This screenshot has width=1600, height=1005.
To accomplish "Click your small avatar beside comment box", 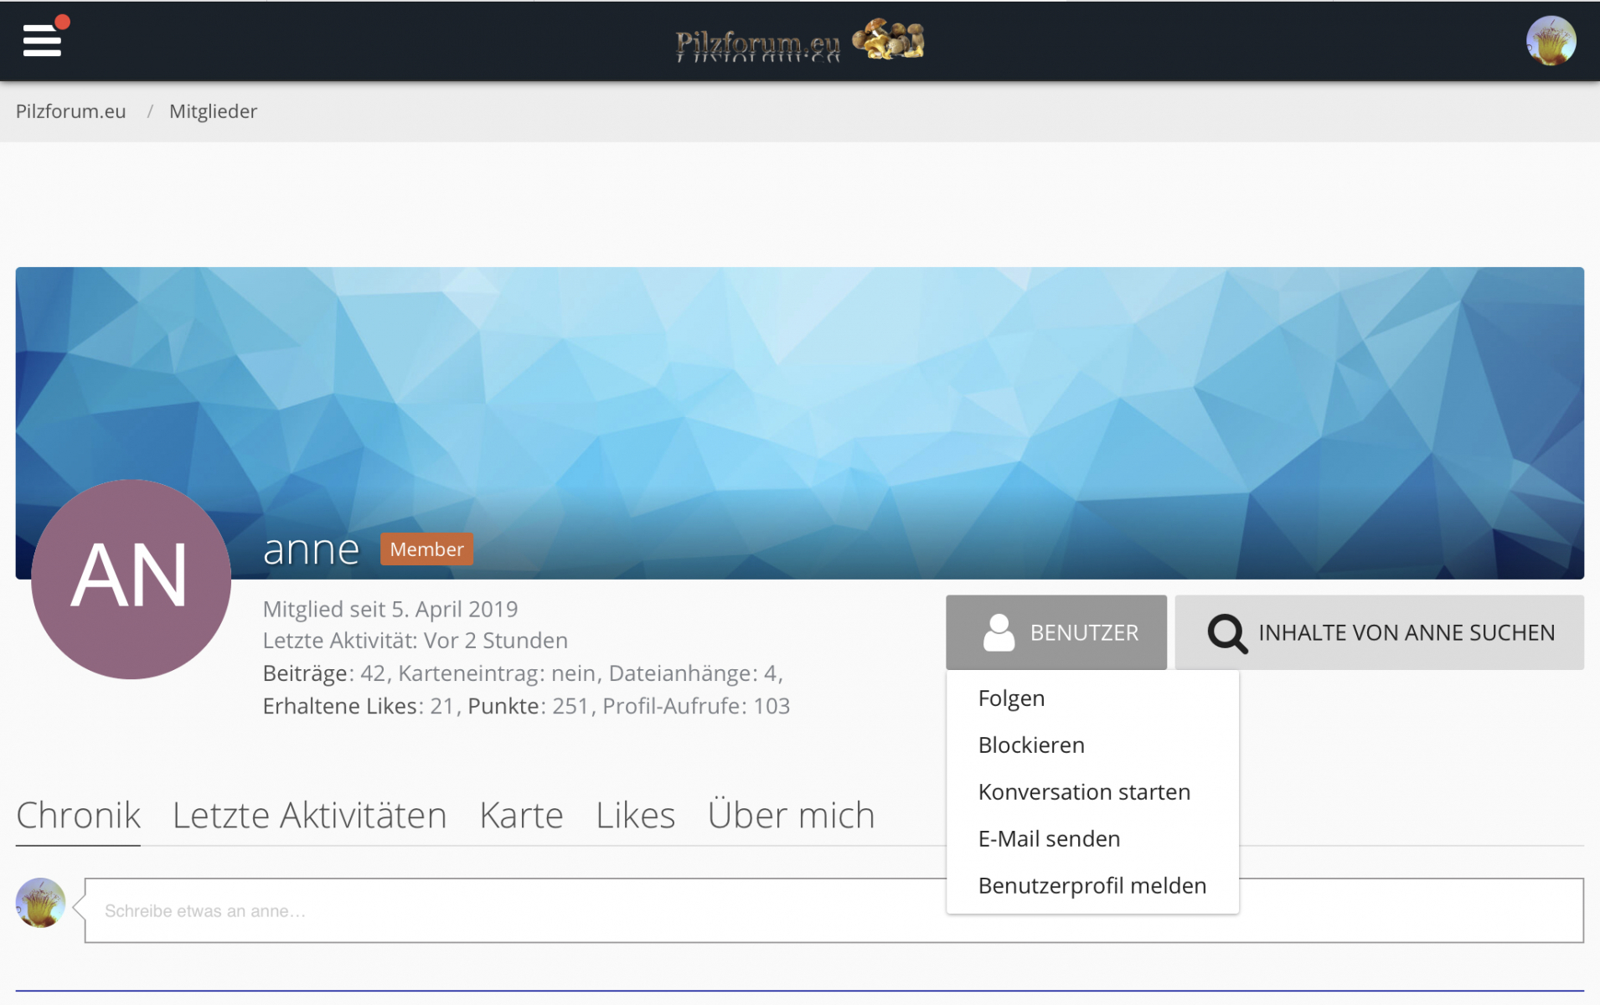I will click(40, 903).
